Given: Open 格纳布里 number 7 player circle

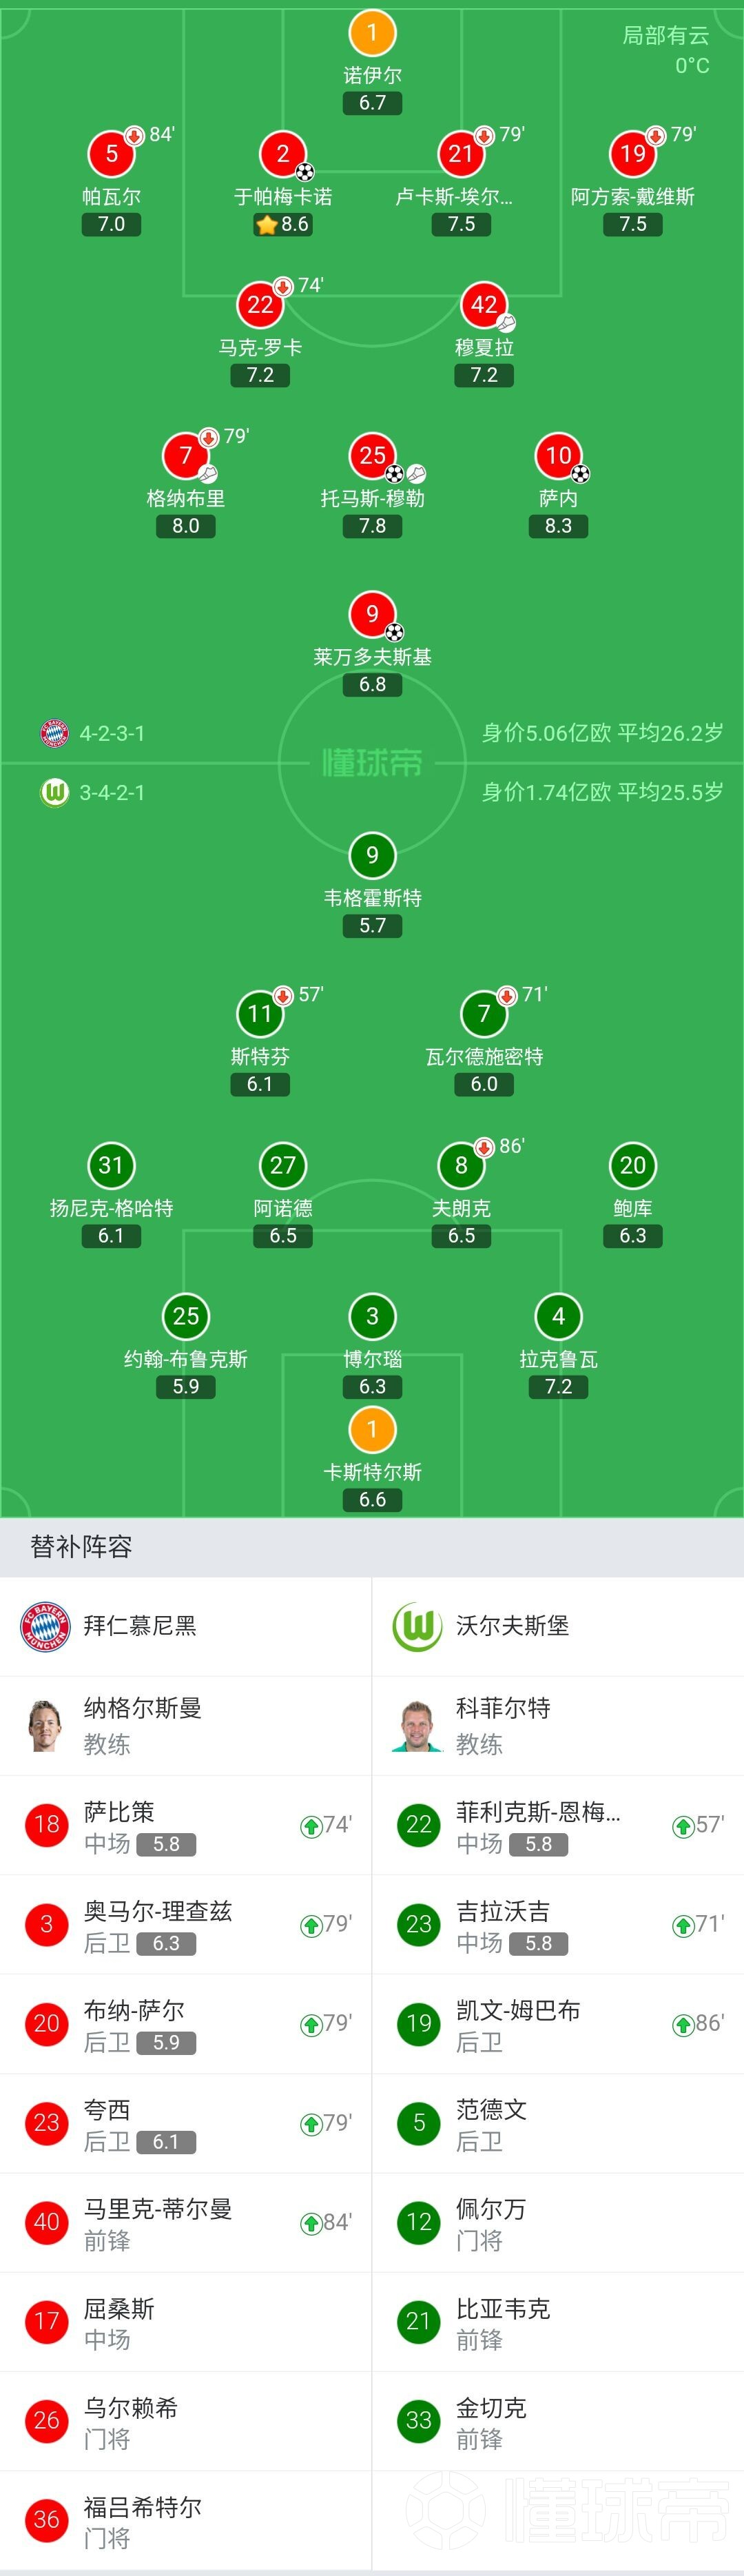Looking at the screenshot, I should click(186, 456).
